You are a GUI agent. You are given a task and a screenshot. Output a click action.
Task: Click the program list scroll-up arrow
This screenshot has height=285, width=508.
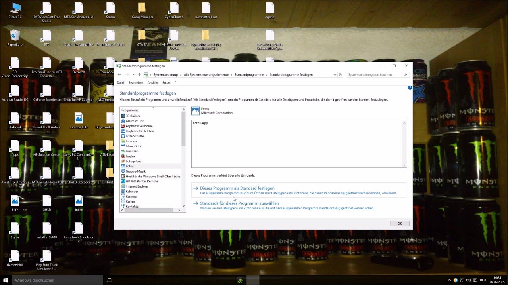[x=183, y=109]
